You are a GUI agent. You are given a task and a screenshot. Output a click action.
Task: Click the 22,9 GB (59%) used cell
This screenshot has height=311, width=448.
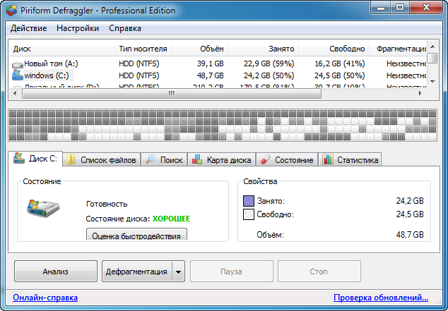pyautogui.click(x=269, y=63)
